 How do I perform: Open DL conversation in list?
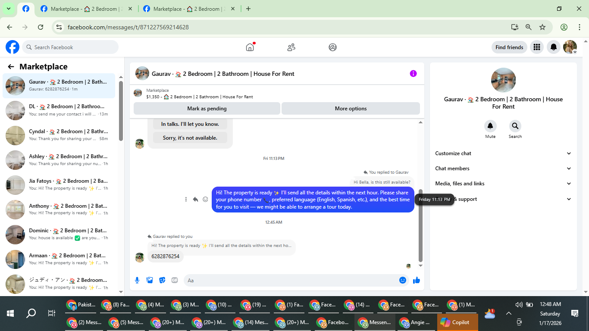coord(59,110)
